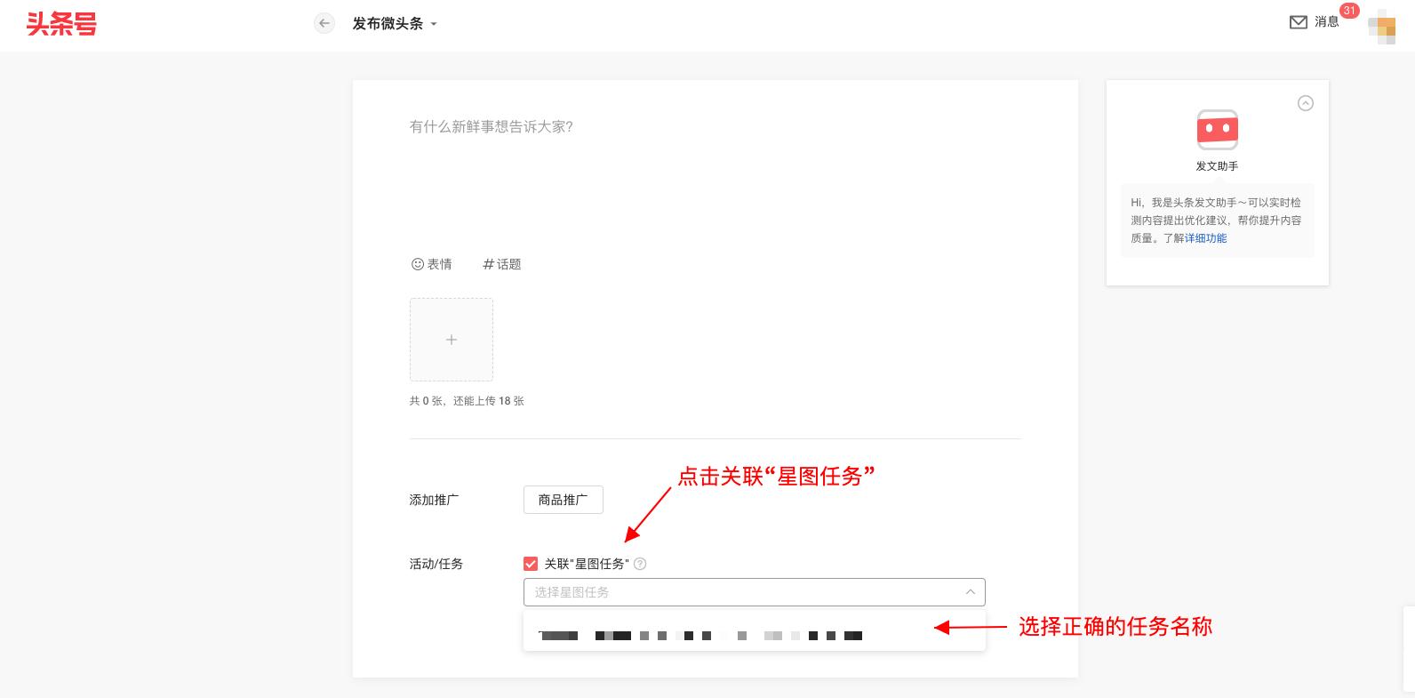
Task: Open the 消息 envelope icon
Action: [x=1299, y=22]
